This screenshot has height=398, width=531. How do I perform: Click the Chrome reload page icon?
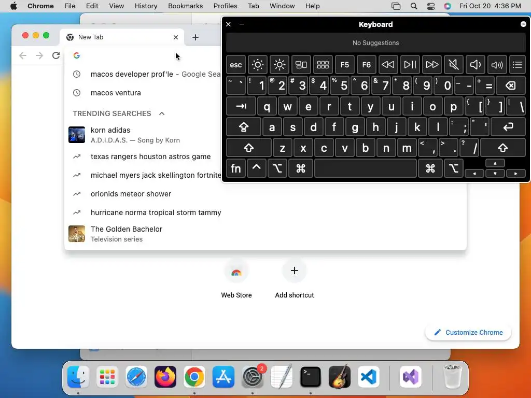[56, 55]
